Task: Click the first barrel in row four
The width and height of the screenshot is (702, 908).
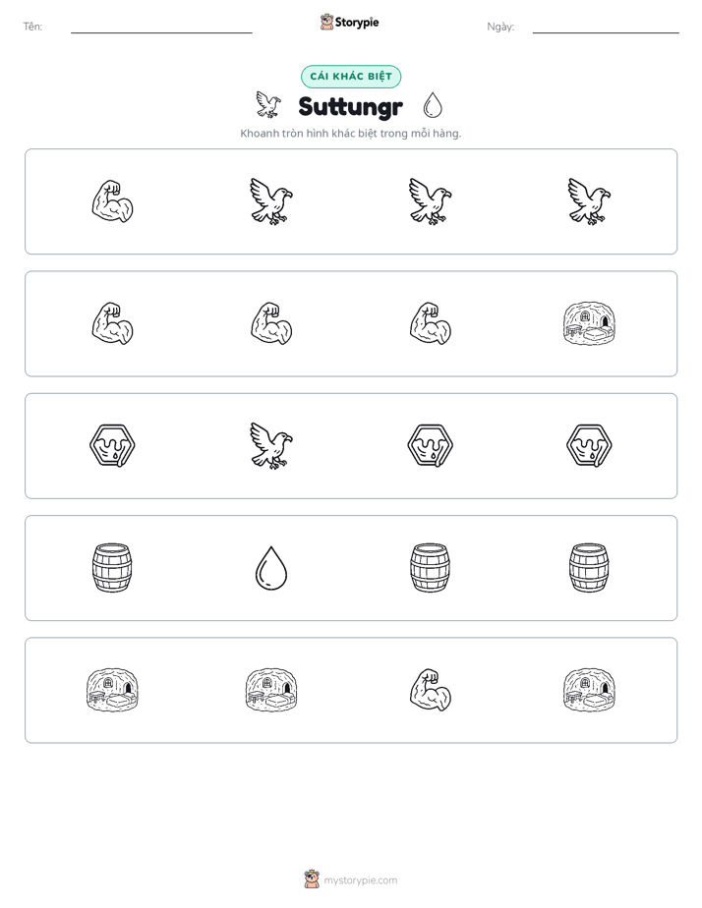Action: (112, 568)
